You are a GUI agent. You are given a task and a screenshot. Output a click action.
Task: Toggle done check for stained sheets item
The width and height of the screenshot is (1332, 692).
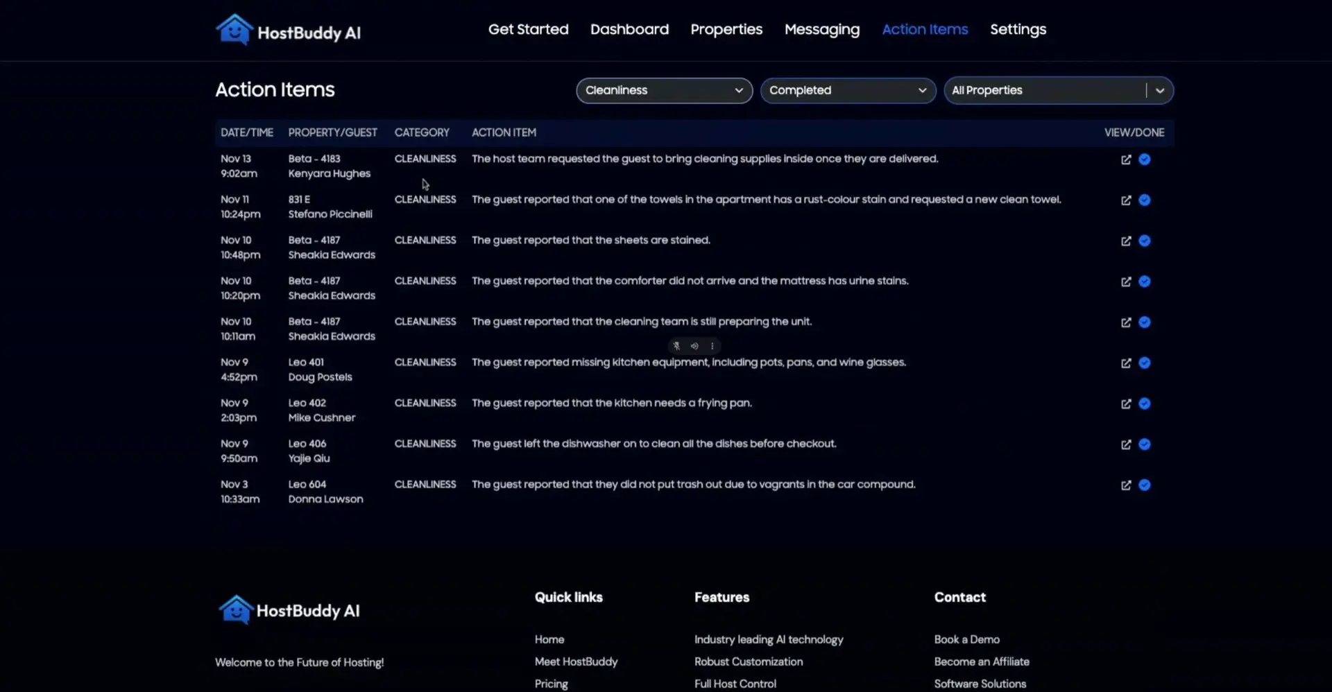click(x=1145, y=241)
